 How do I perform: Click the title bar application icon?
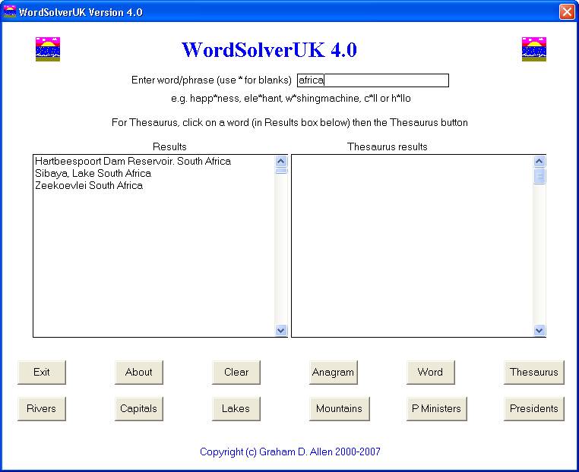coord(10,12)
